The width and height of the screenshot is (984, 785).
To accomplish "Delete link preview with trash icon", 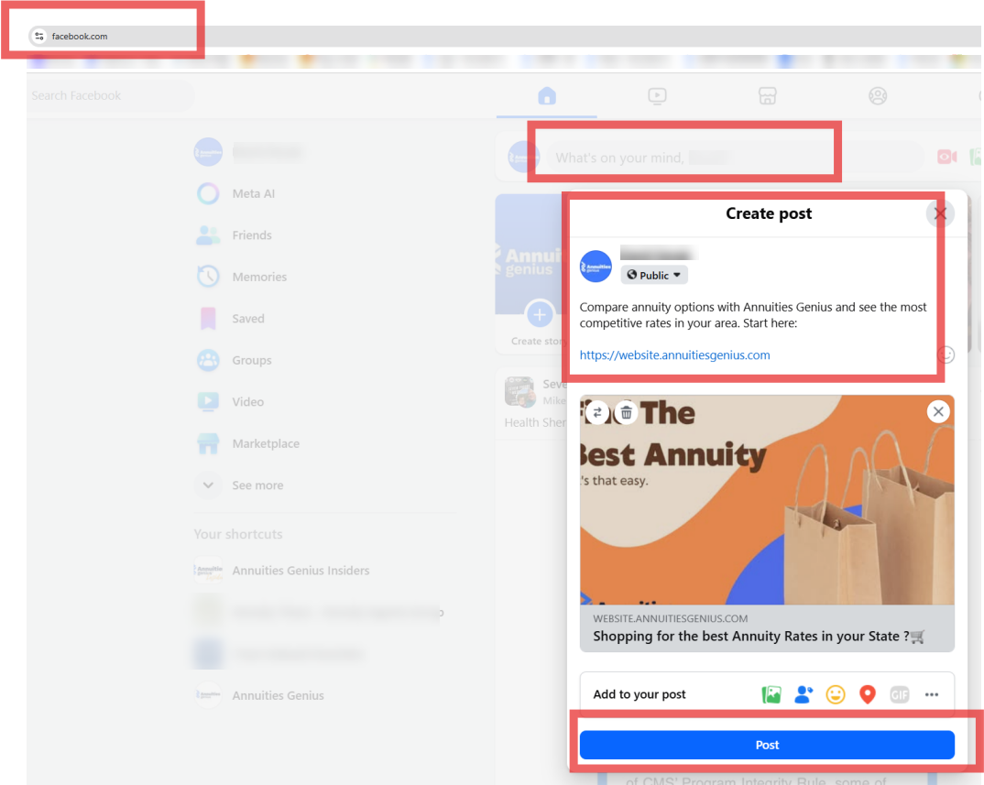I will click(x=627, y=413).
